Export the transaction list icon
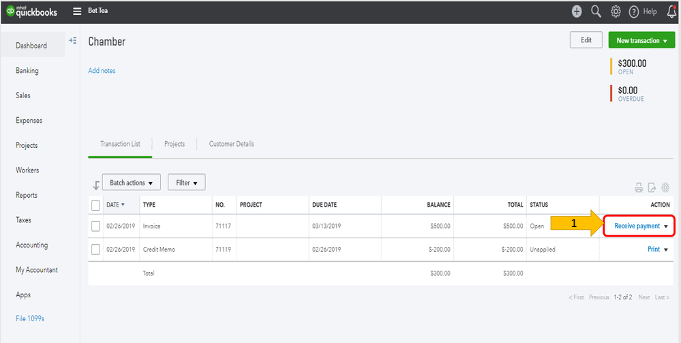 pos(652,188)
